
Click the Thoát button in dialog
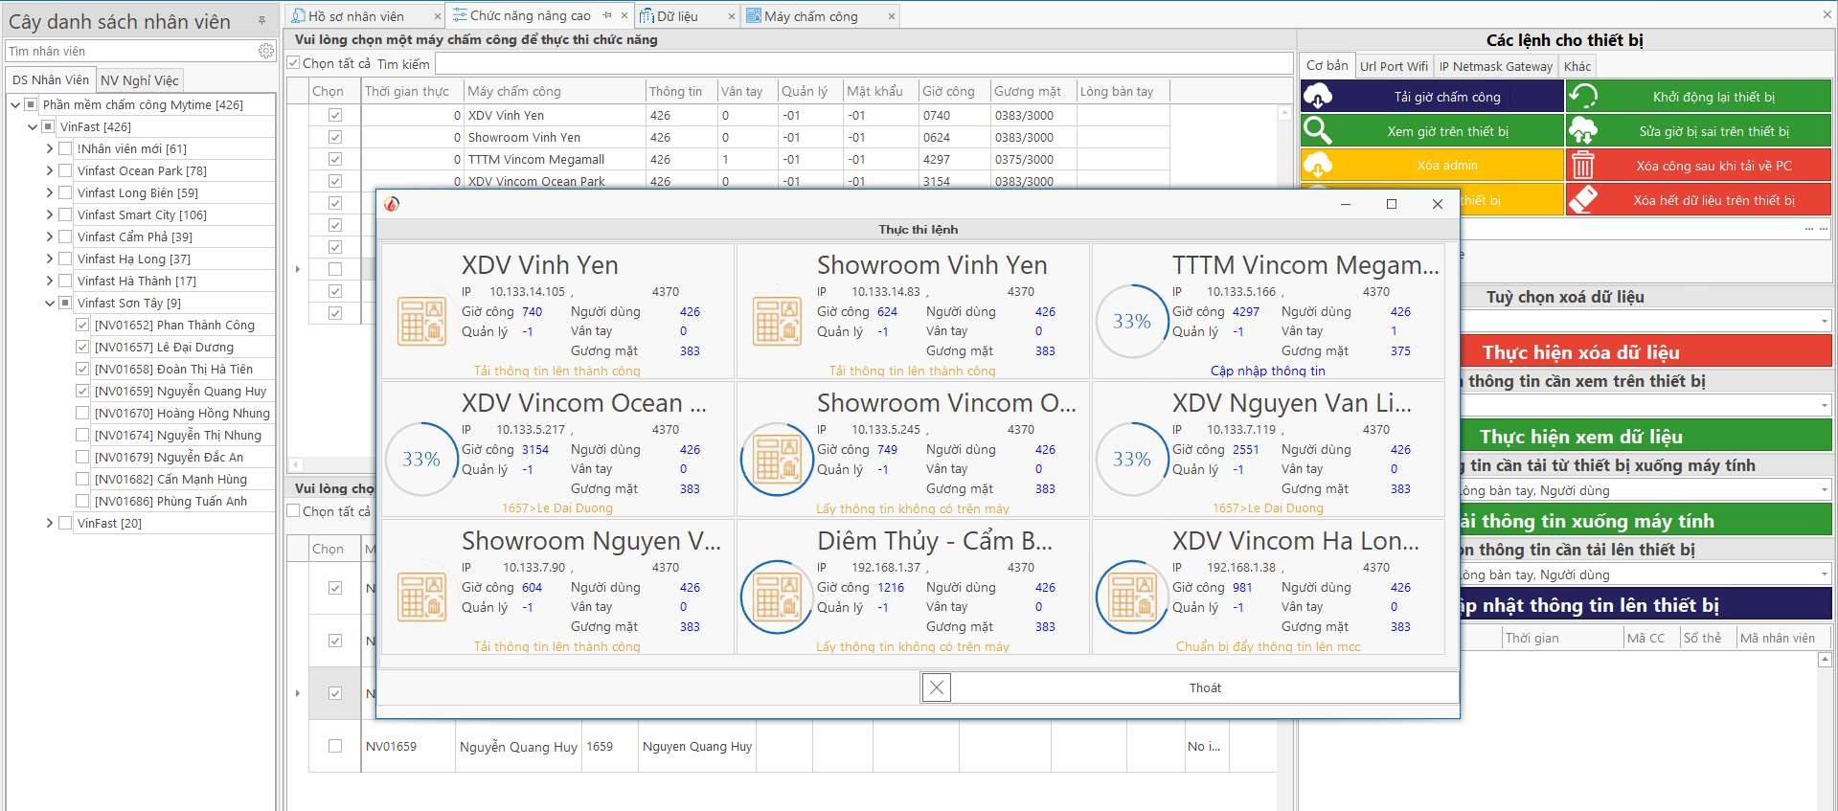tap(1204, 687)
